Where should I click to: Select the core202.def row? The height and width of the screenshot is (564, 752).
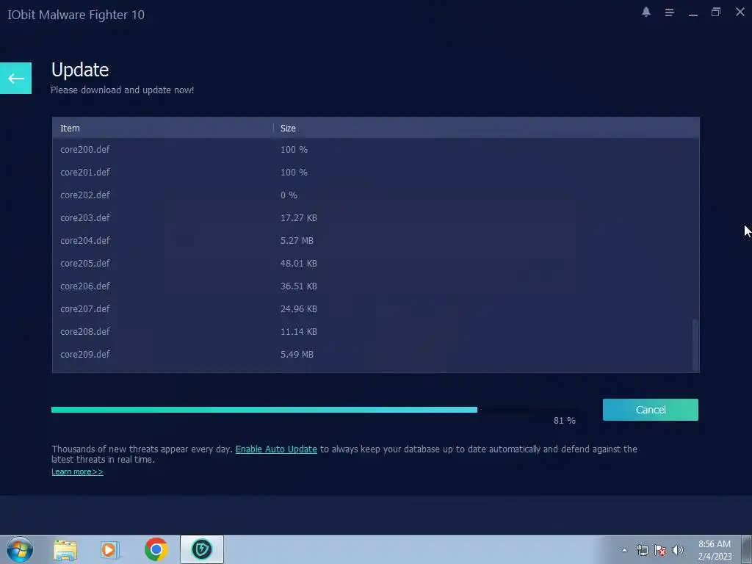376,195
